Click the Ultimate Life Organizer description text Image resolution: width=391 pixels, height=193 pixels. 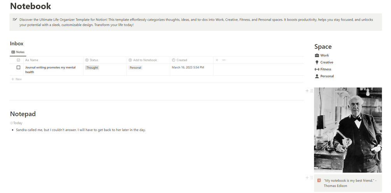click(196, 22)
